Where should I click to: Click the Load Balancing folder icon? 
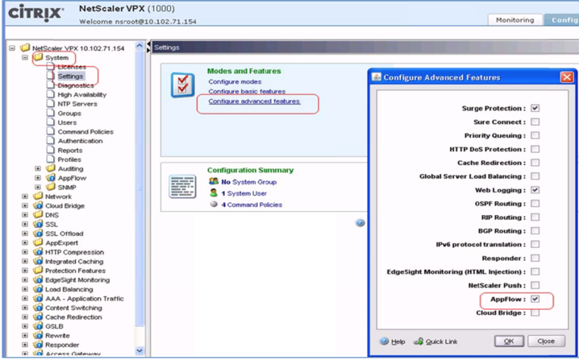(38, 289)
